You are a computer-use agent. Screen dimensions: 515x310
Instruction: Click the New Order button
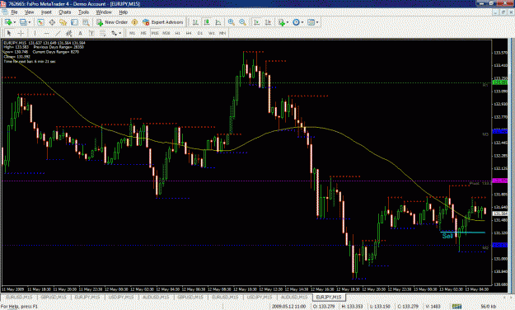pos(112,22)
